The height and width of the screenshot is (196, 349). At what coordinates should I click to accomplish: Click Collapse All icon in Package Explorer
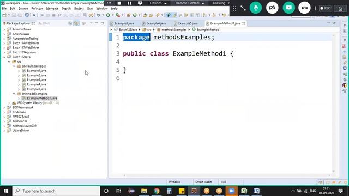point(70,23)
